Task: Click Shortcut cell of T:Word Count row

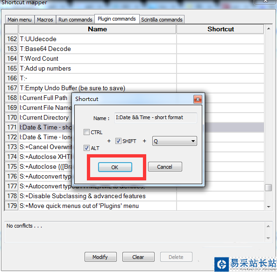Action: [x=220, y=58]
